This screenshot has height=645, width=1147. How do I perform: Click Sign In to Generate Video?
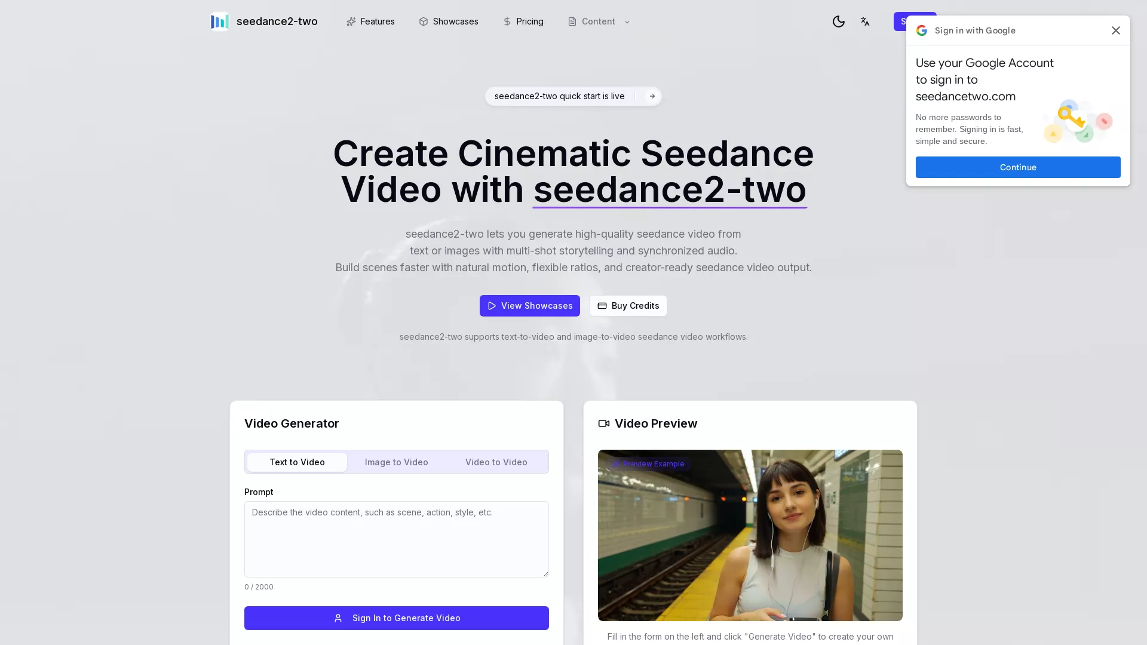(x=396, y=618)
